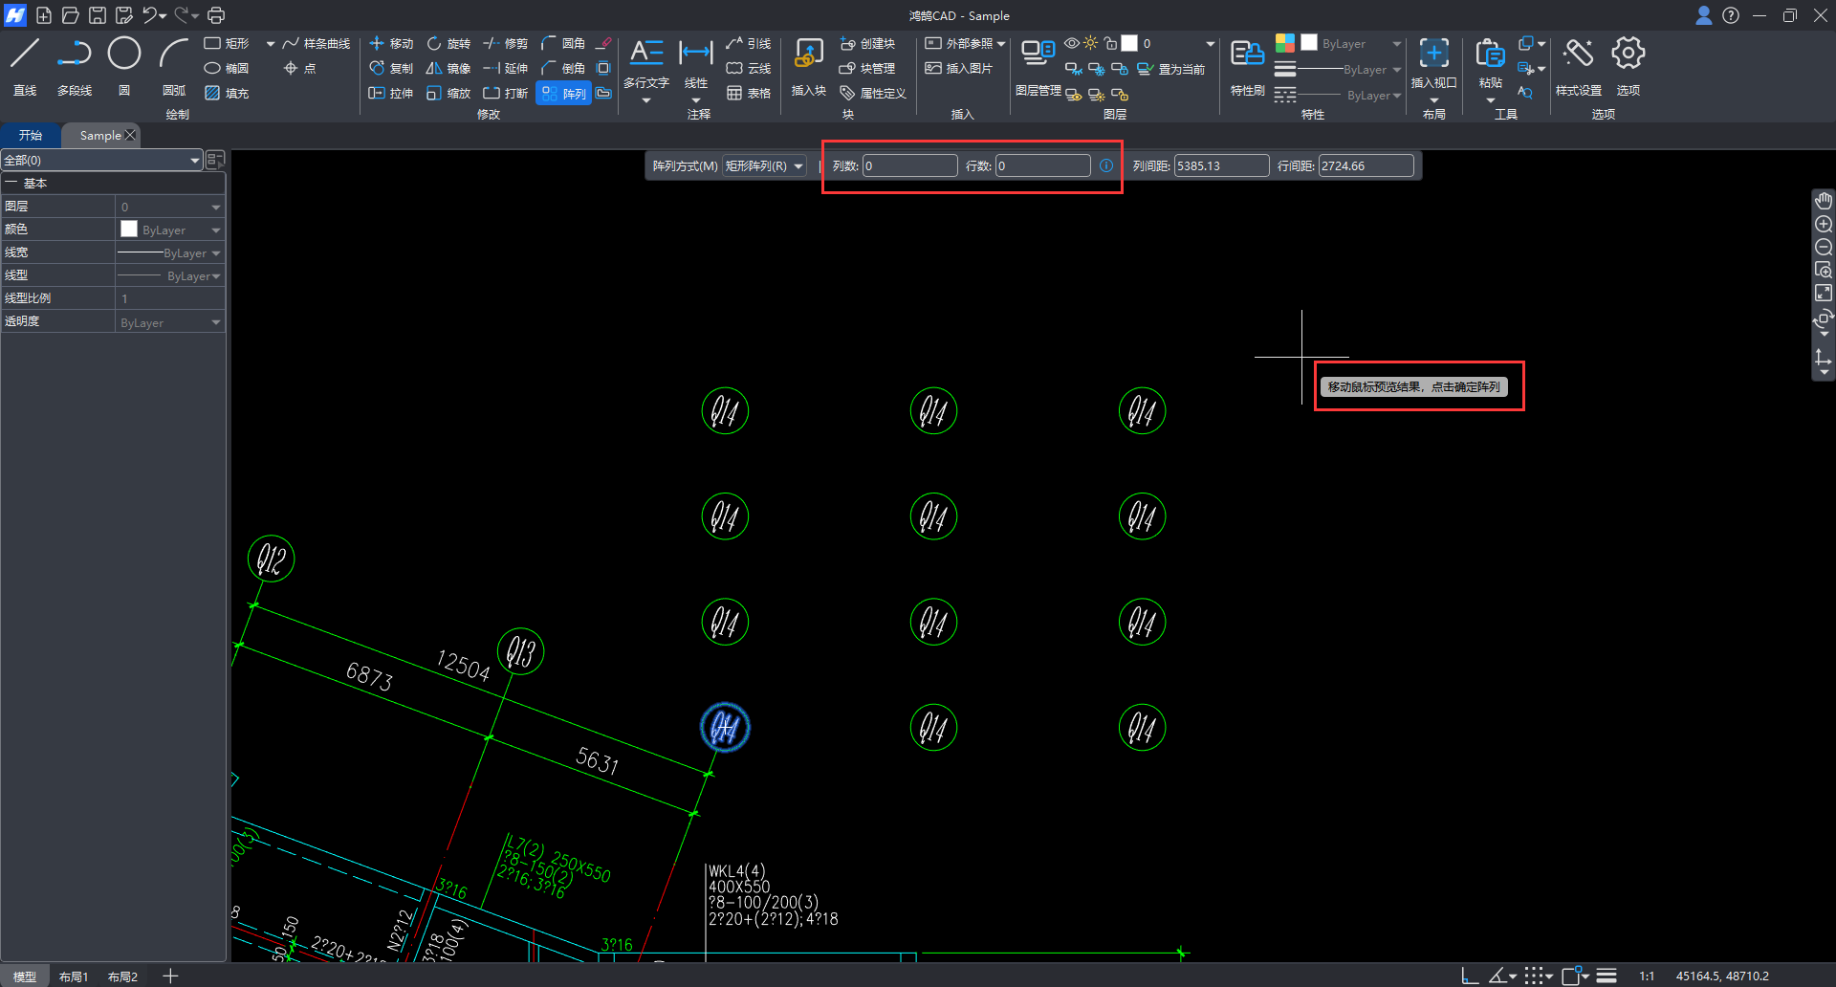Toggle the properties panel quick-select button
The height and width of the screenshot is (987, 1836).
(x=215, y=160)
